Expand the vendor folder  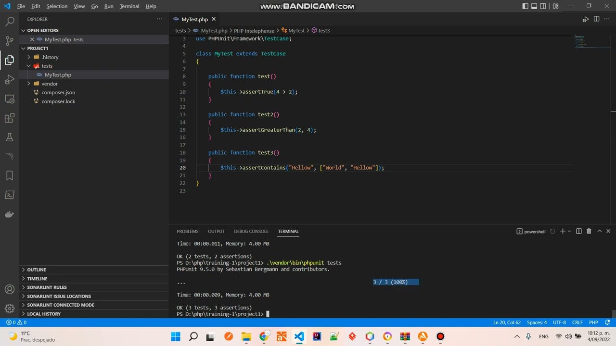point(29,84)
